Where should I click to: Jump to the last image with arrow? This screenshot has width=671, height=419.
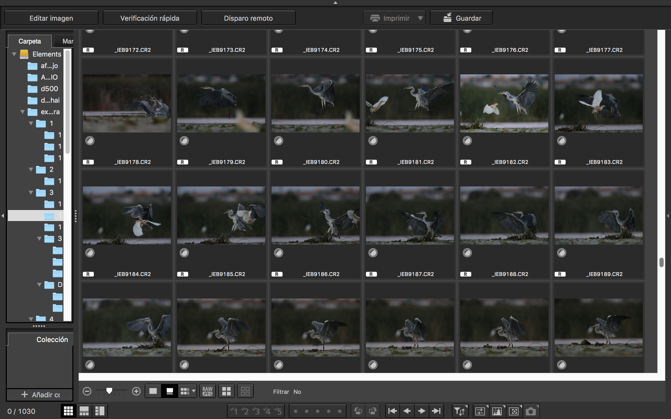tap(436, 411)
